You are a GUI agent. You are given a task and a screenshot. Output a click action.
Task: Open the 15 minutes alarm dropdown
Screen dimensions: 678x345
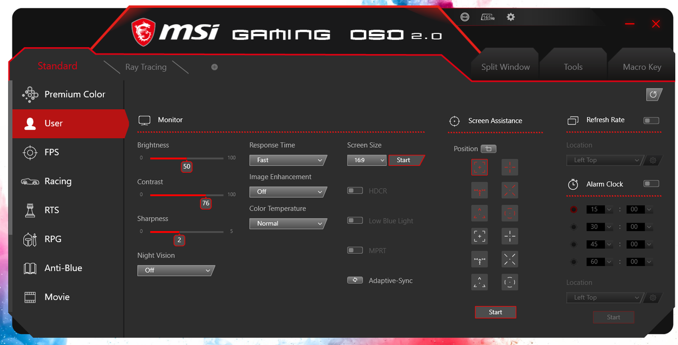click(600, 209)
